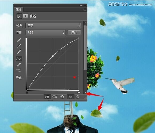Select the curve top-right endpoint

(78, 38)
